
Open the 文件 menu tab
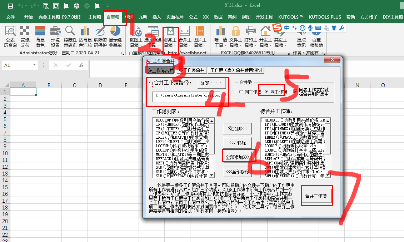[x=10, y=17]
